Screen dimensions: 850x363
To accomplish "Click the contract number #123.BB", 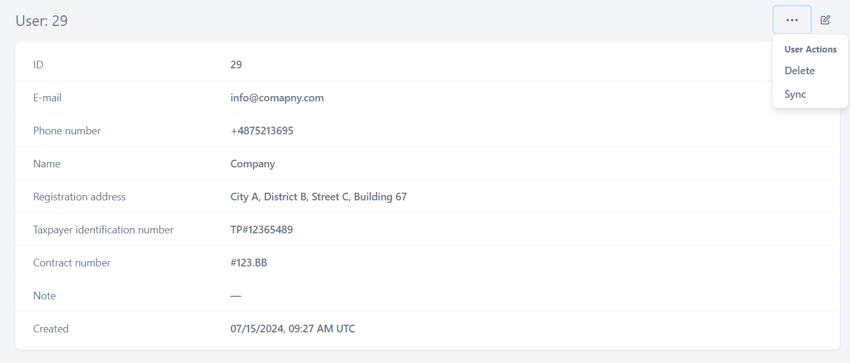I will 249,263.
